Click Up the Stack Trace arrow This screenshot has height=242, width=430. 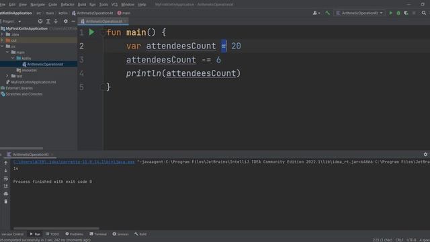6,163
